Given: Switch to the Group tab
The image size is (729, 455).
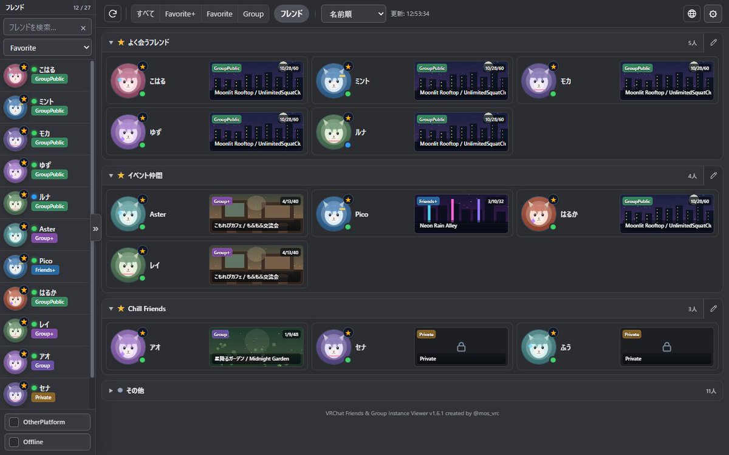Looking at the screenshot, I should point(253,14).
